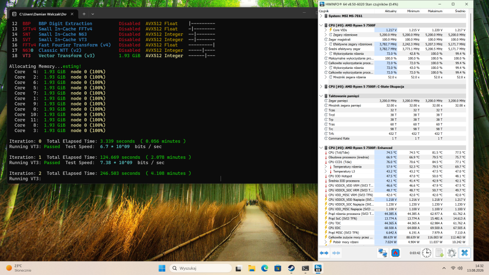Click the HWiNFO title bar app icon
The height and width of the screenshot is (275, 489).
coord(322,4)
